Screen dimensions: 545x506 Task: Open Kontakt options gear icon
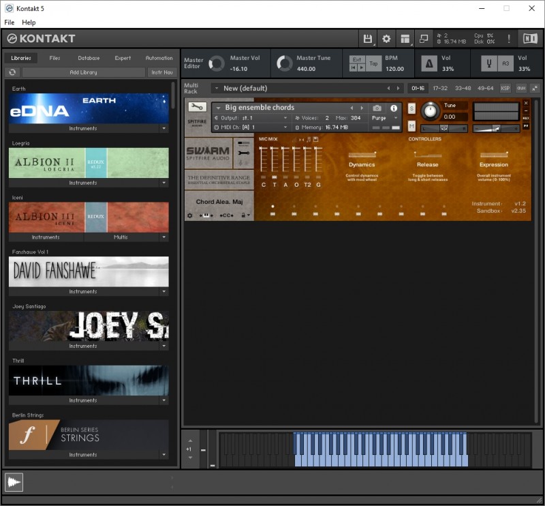386,39
